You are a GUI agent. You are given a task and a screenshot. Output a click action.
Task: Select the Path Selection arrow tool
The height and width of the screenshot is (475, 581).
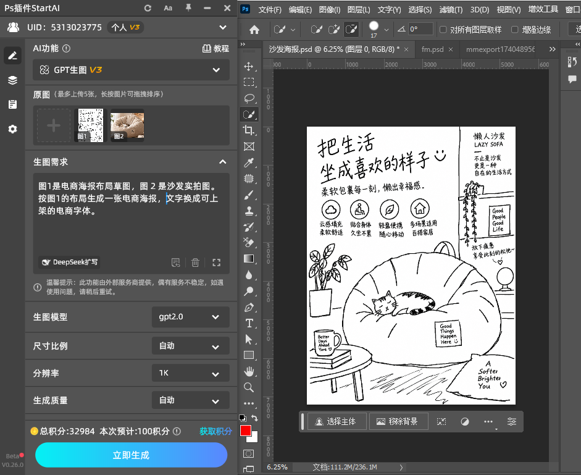pos(249,339)
